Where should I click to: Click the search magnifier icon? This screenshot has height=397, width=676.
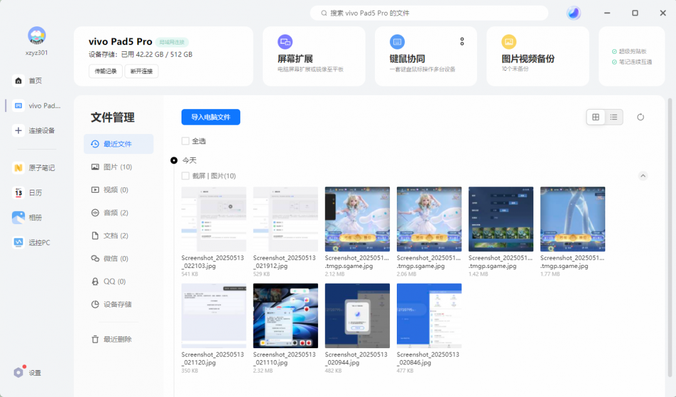[x=324, y=13]
